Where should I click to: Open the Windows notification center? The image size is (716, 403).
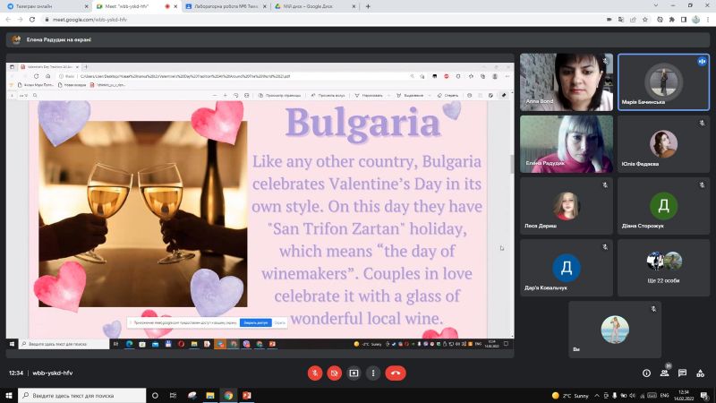[705, 396]
